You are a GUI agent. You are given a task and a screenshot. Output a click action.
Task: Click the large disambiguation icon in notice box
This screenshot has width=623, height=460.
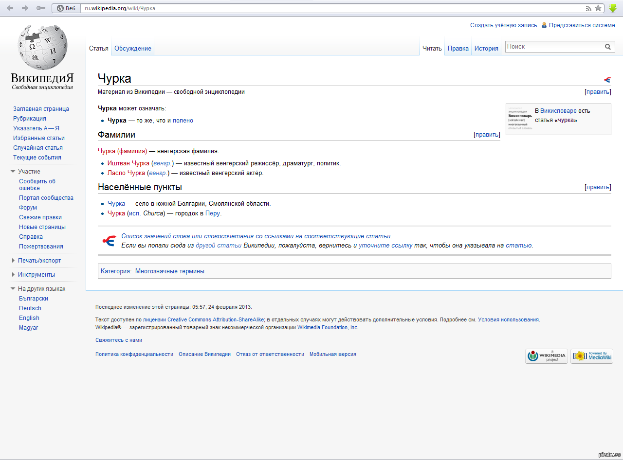[x=109, y=241]
